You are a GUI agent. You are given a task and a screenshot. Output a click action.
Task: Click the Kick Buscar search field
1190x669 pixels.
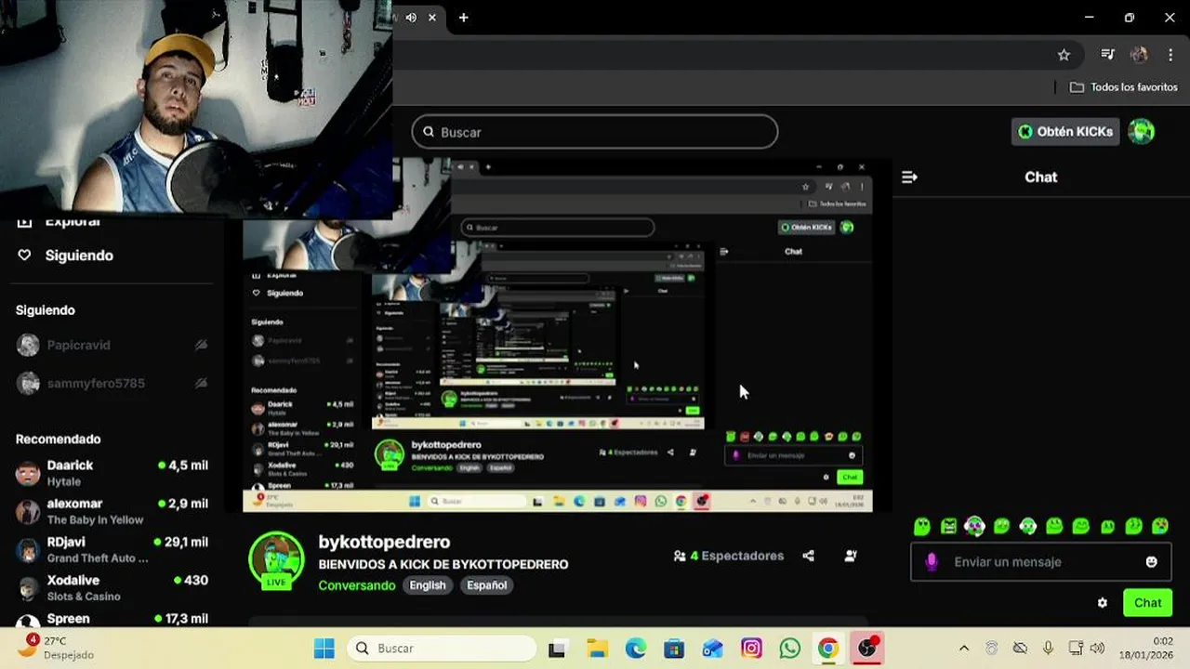595,132
